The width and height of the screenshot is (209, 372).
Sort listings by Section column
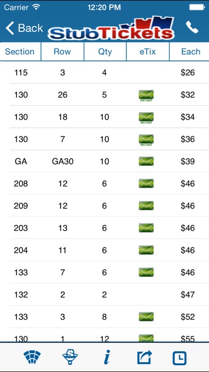coord(20,51)
